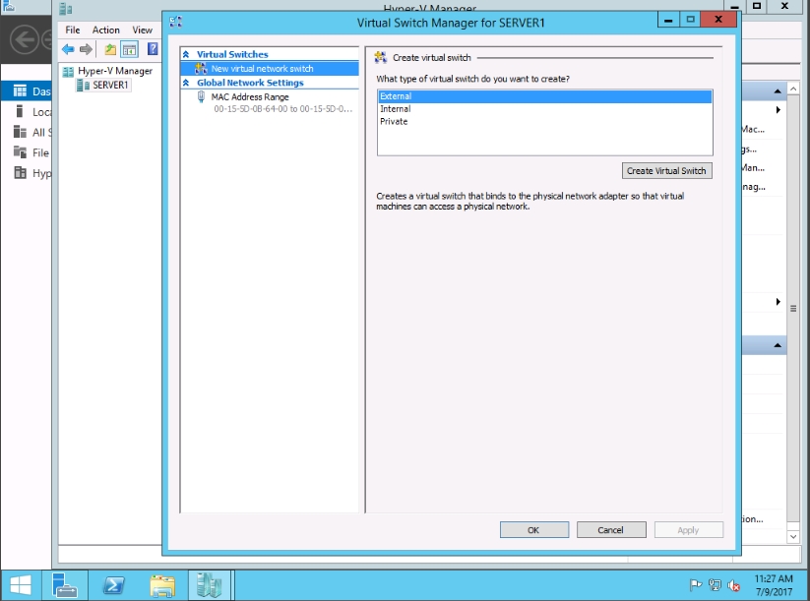Click Show/Hide Console Tree toolbar icon
810x601 pixels.
pyautogui.click(x=129, y=49)
